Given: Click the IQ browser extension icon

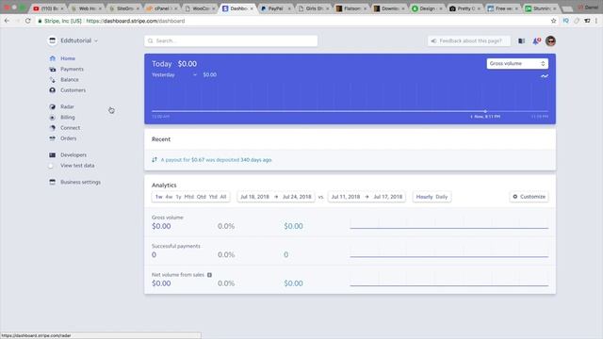Looking at the screenshot, I should [x=565, y=21].
